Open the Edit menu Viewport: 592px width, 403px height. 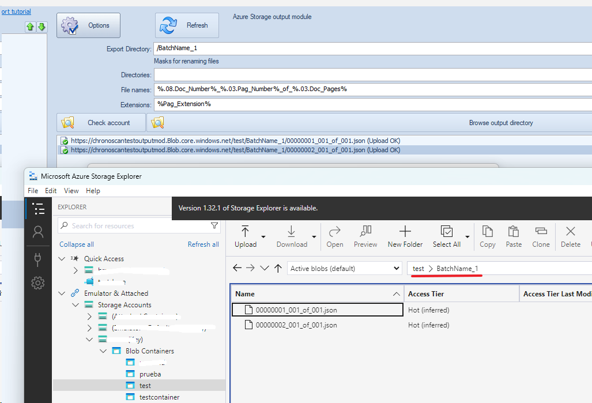click(x=51, y=191)
